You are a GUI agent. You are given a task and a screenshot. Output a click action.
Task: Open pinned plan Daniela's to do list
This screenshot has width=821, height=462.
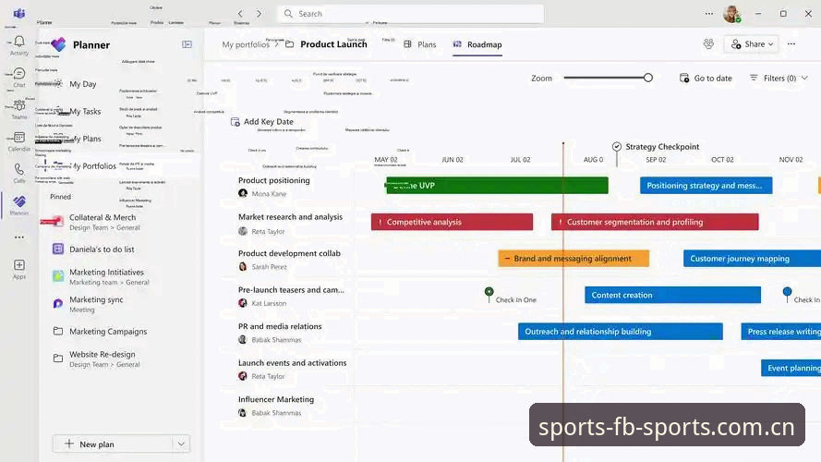[102, 249]
